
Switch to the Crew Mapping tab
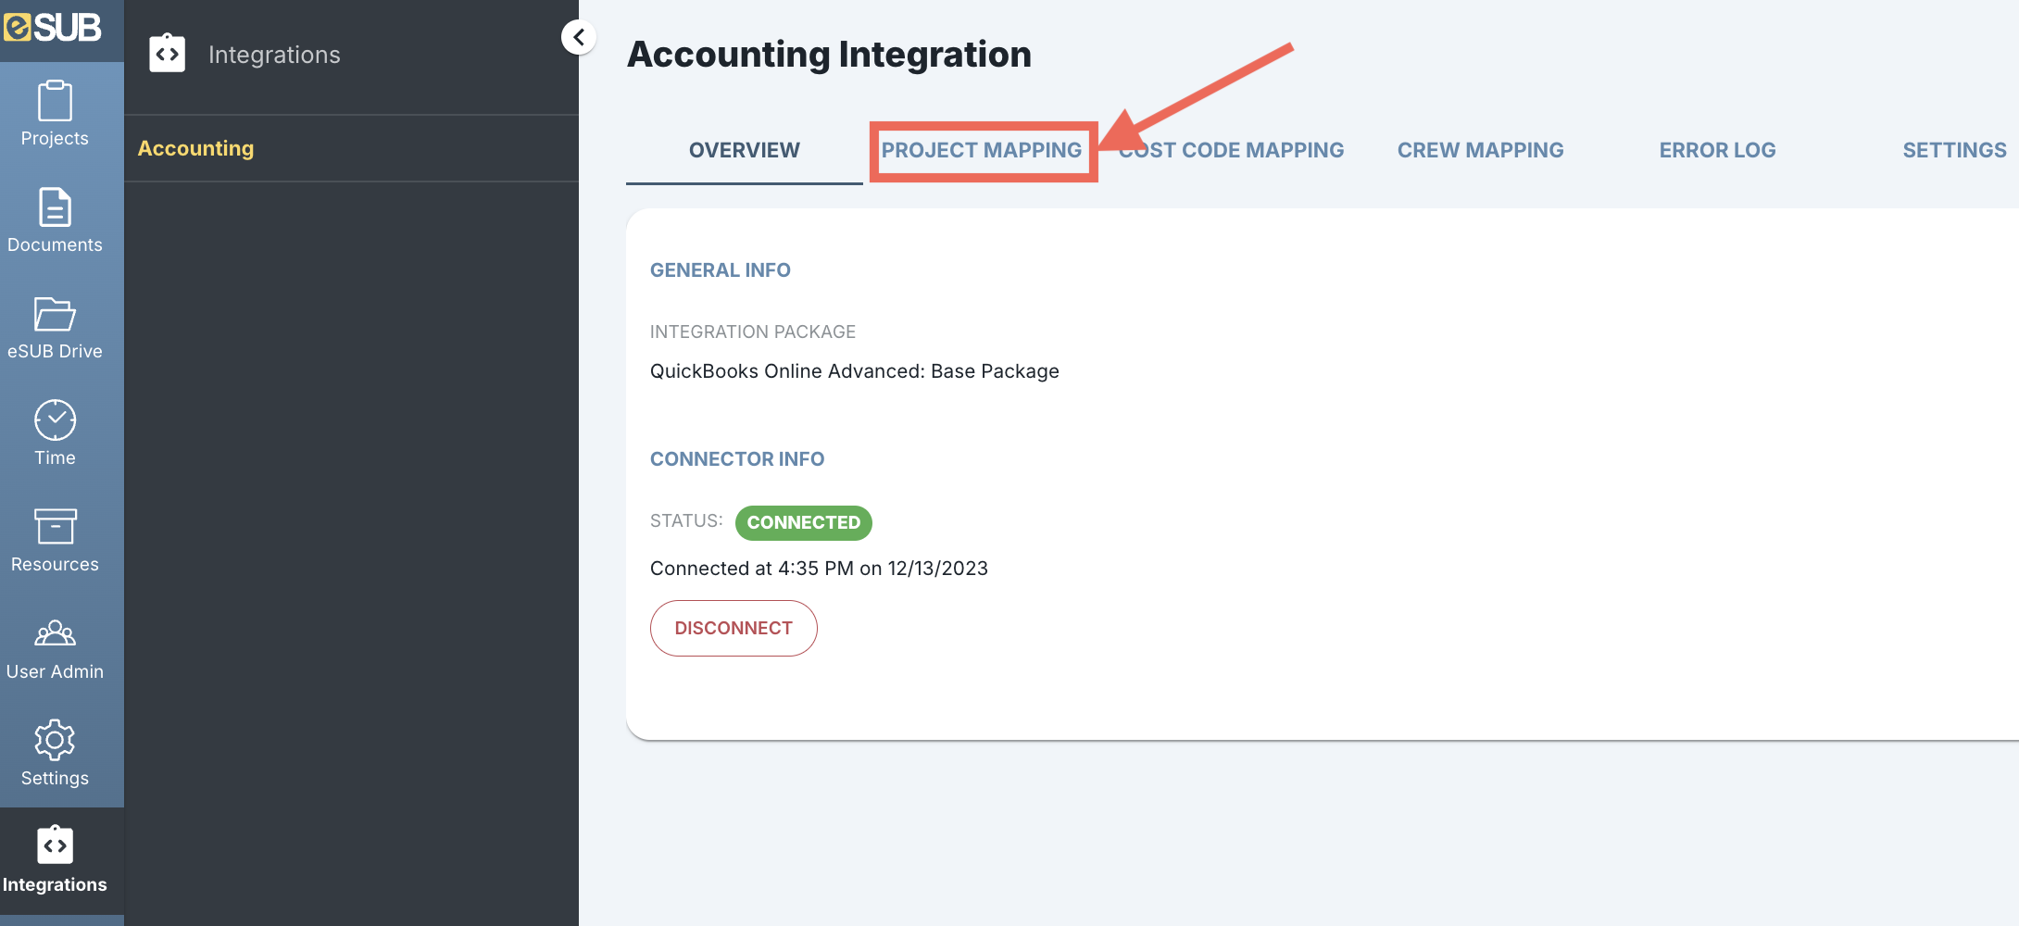pos(1480,150)
